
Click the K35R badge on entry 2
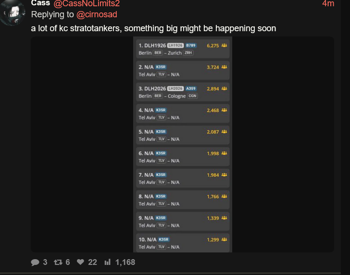pyautogui.click(x=161, y=67)
